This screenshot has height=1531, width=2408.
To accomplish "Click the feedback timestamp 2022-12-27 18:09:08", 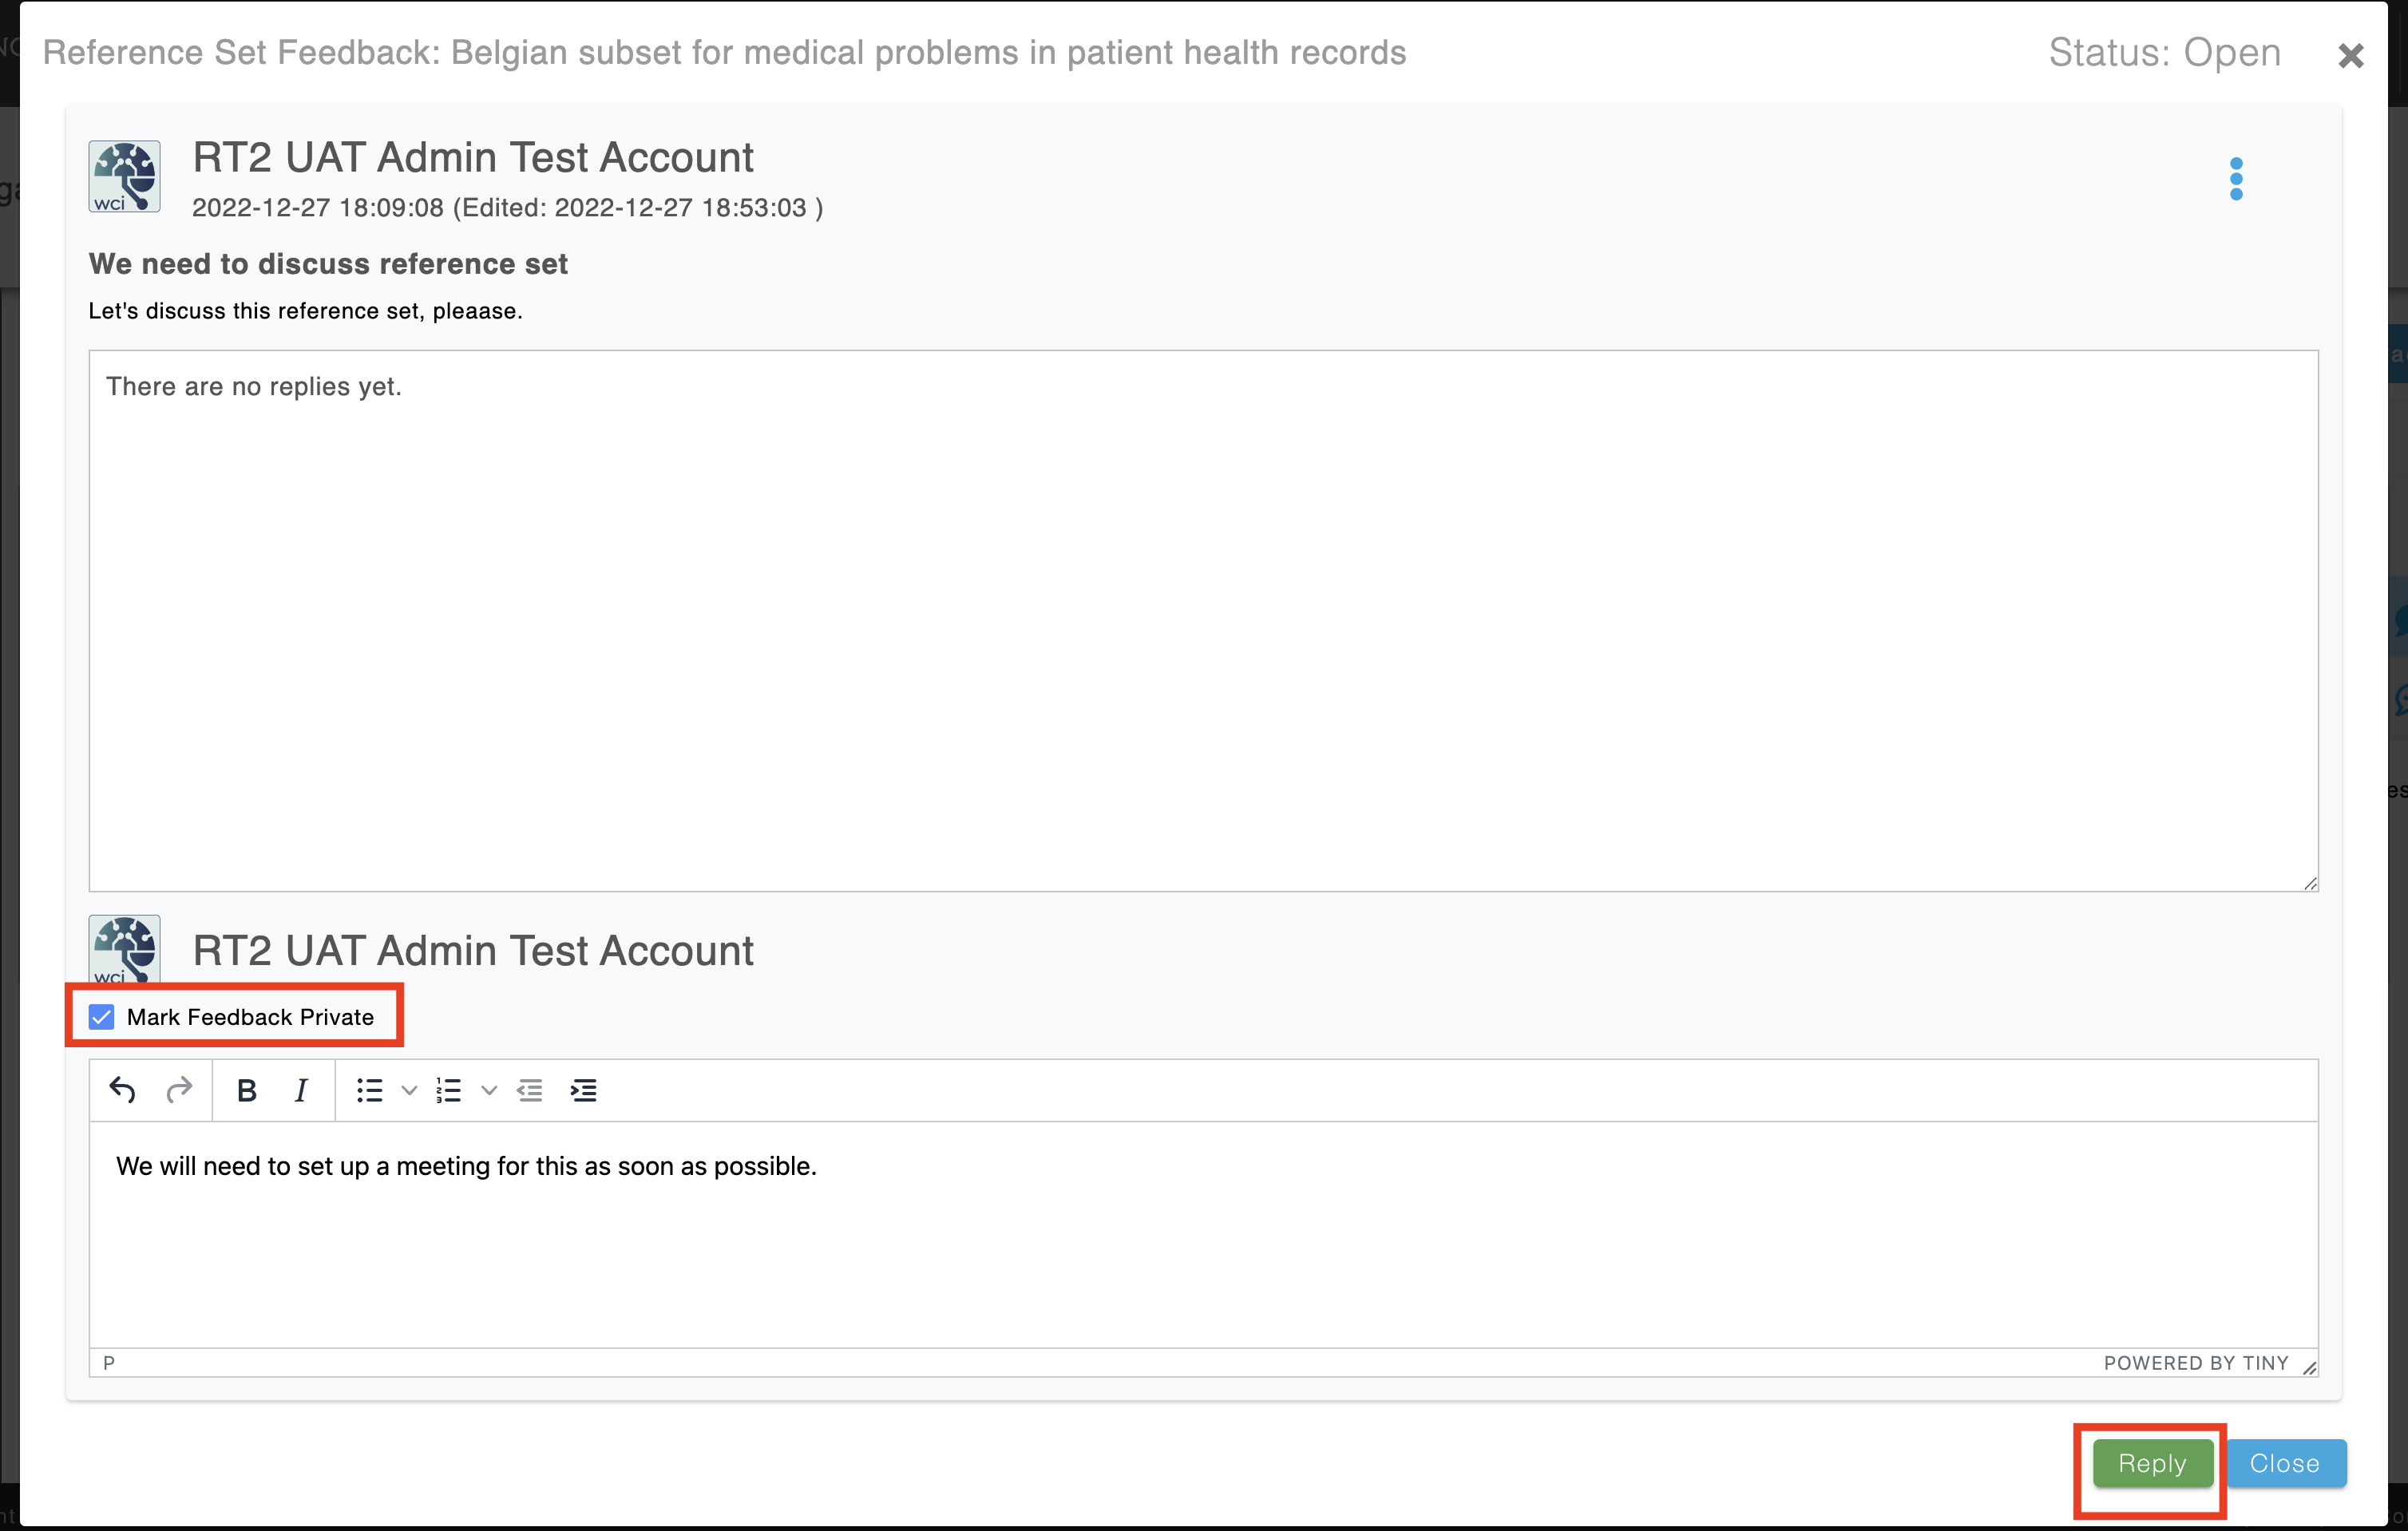I will pyautogui.click(x=318, y=208).
